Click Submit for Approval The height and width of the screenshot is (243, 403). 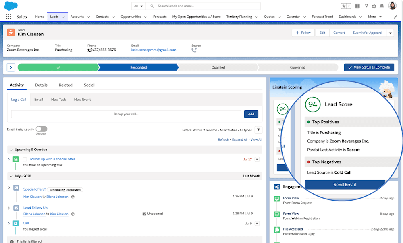pyautogui.click(x=368, y=33)
